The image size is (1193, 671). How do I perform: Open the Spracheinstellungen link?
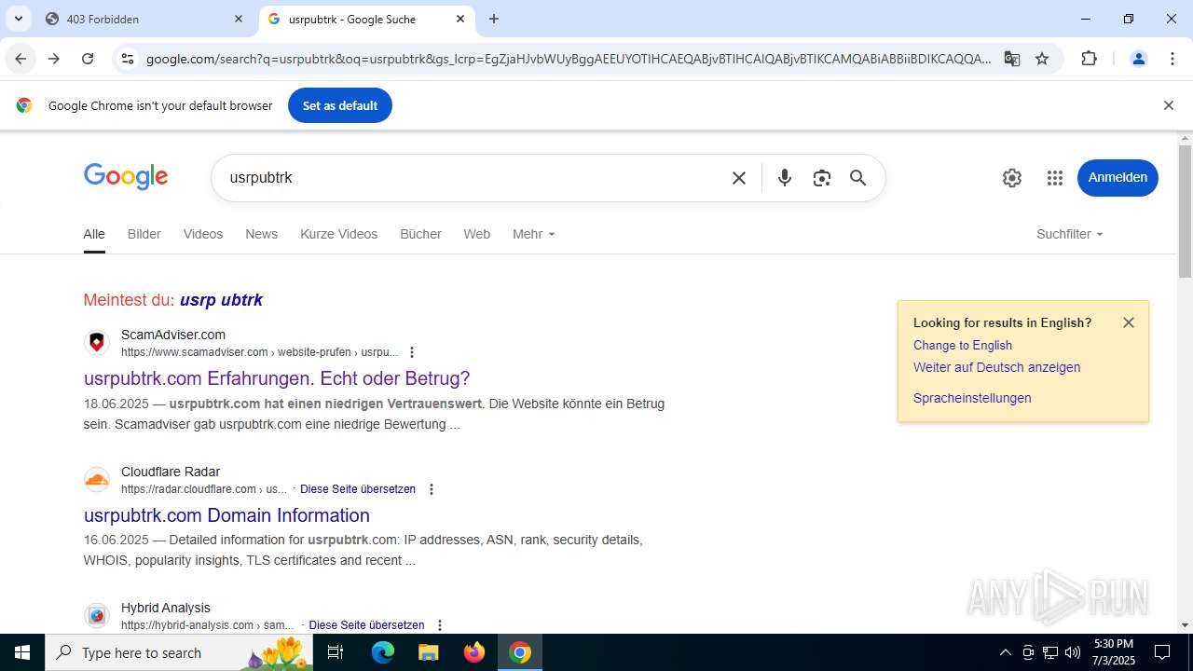(x=972, y=398)
